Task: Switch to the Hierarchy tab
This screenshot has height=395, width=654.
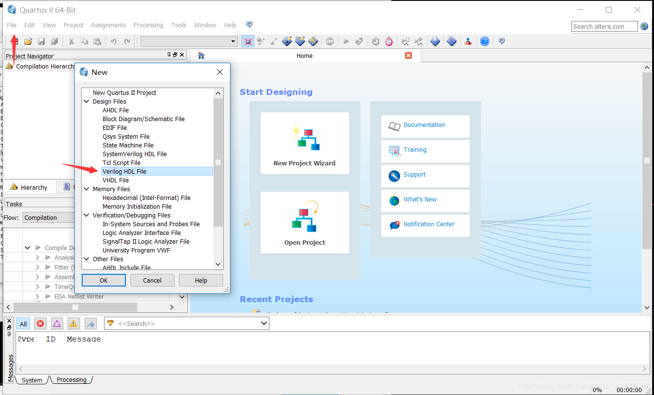Action: 29,187
